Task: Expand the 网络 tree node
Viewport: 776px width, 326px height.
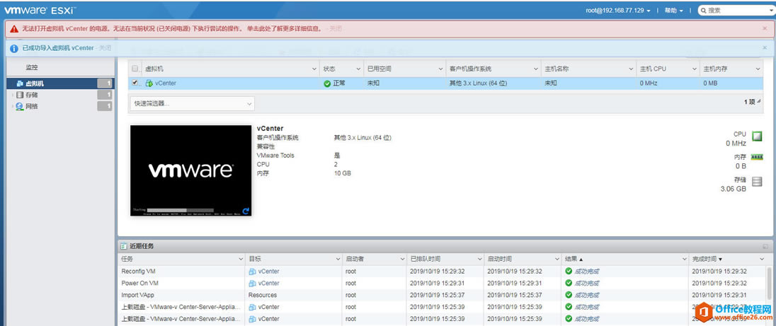Action: click(x=12, y=106)
